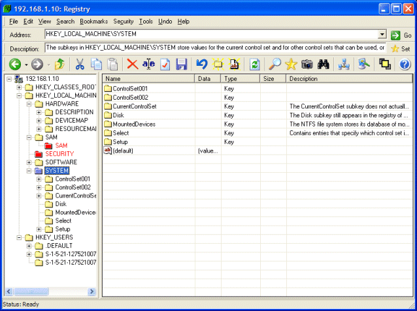Click the Set star button

401,49
